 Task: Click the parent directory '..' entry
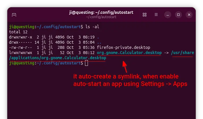point(99,42)
